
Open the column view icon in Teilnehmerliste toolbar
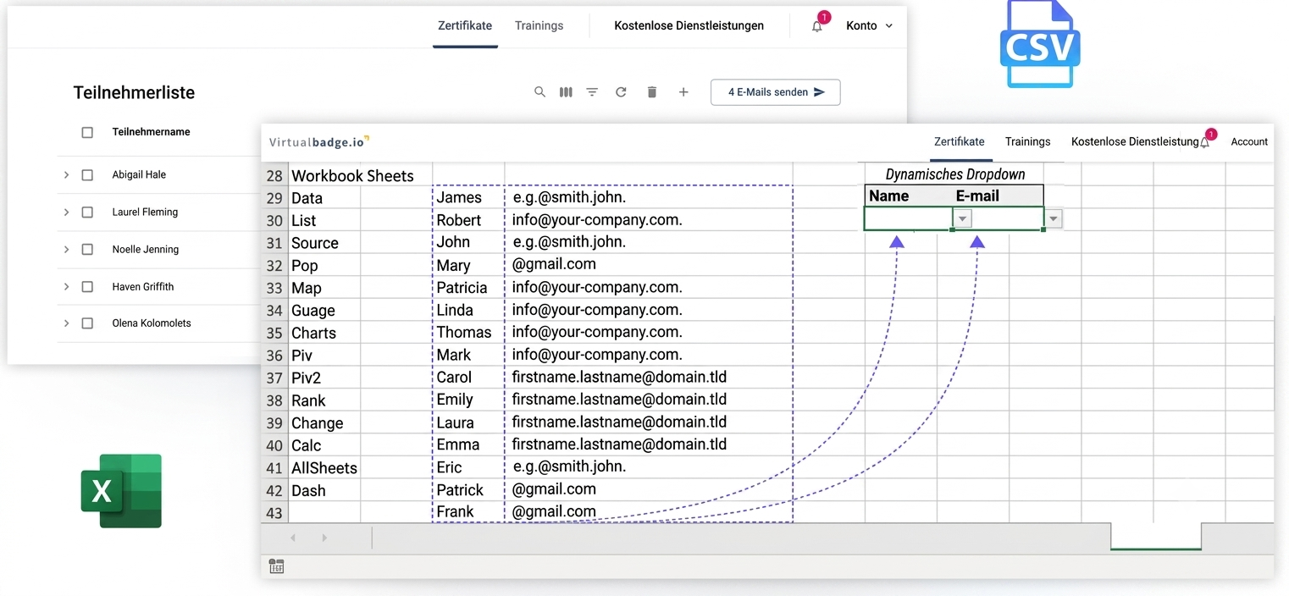pyautogui.click(x=566, y=92)
